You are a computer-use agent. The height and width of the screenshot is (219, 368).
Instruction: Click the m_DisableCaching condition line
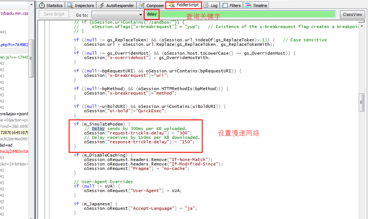(x=103, y=155)
